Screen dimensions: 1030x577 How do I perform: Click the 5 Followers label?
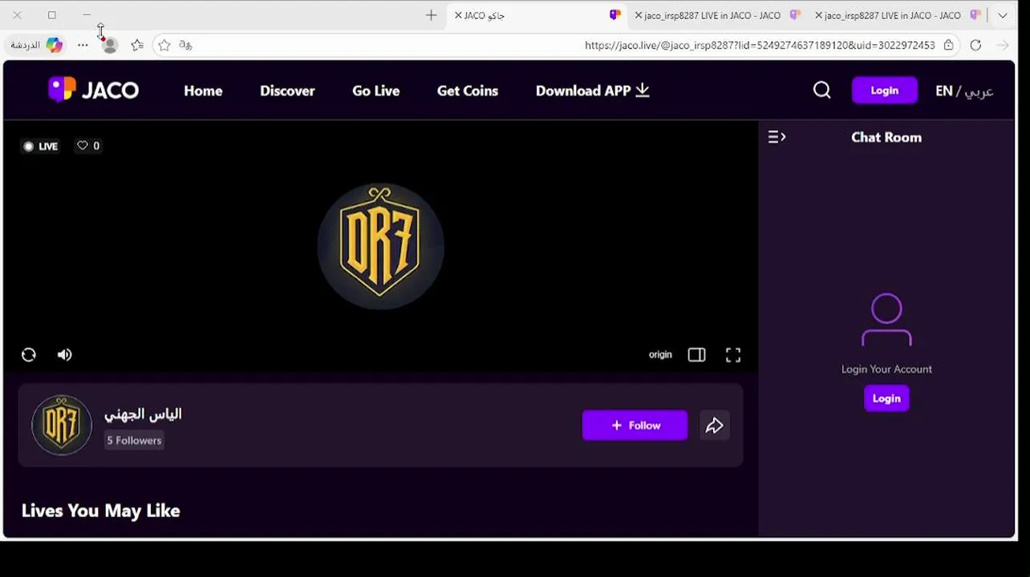(x=134, y=440)
